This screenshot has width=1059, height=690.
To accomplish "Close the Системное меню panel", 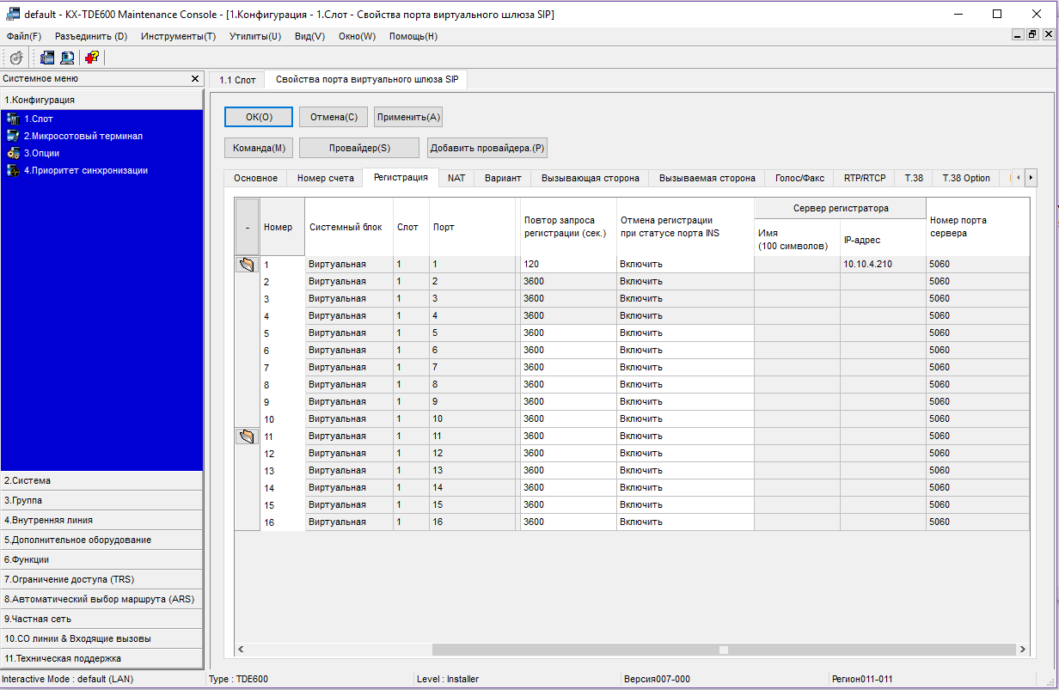I will (x=195, y=79).
